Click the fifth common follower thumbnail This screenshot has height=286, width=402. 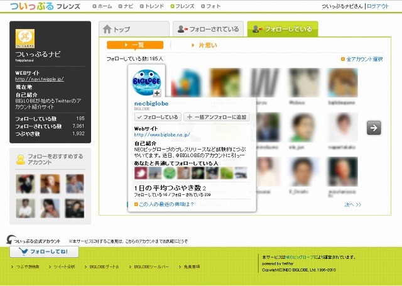pos(198,173)
